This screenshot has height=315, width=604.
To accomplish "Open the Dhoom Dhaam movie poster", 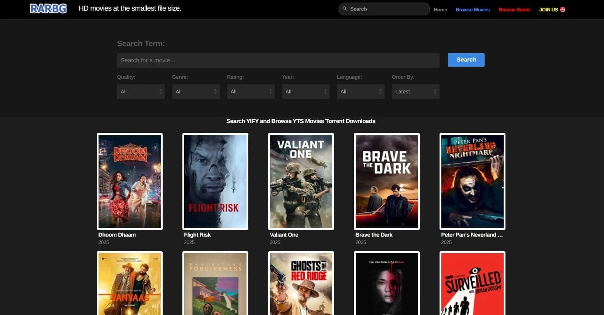I will click(x=130, y=181).
